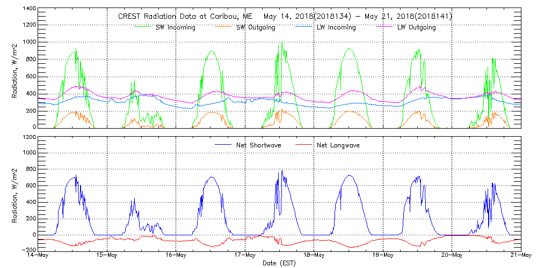This screenshot has width=537, height=268.
Task: Select the SW Incoming legend label
Action: pyautogui.click(x=175, y=27)
